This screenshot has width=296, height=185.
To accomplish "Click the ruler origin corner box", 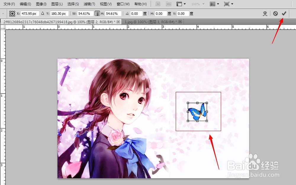I will (3, 27).
